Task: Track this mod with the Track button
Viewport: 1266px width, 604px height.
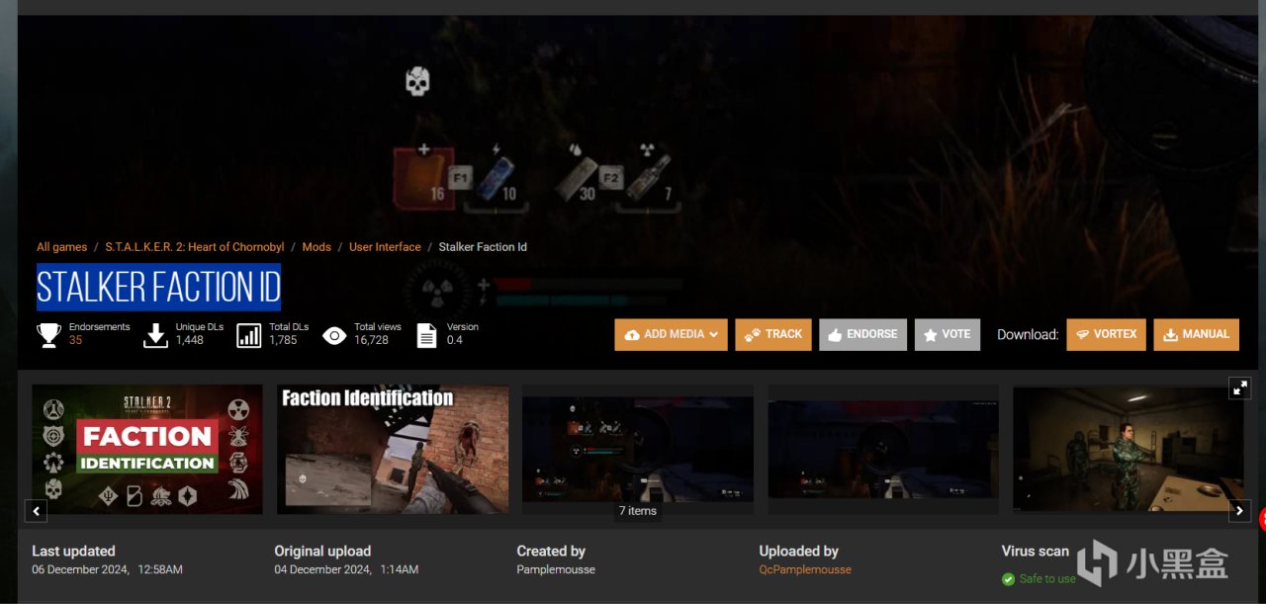Action: [772, 334]
